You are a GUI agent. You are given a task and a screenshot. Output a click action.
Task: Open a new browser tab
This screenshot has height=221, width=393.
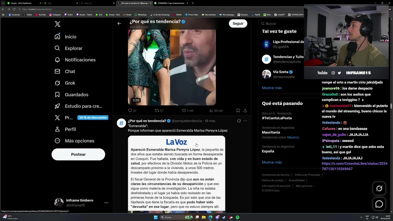coord(193,3)
